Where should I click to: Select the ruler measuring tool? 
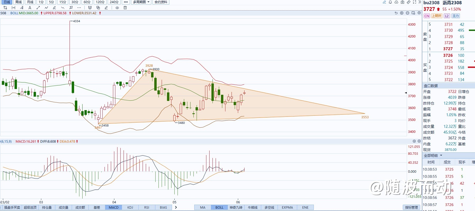point(409,2)
